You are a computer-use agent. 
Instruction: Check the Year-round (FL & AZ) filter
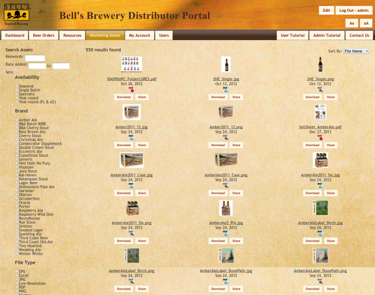coord(17,102)
